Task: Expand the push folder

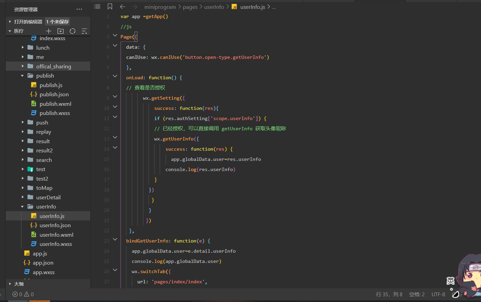Action: 22,122
